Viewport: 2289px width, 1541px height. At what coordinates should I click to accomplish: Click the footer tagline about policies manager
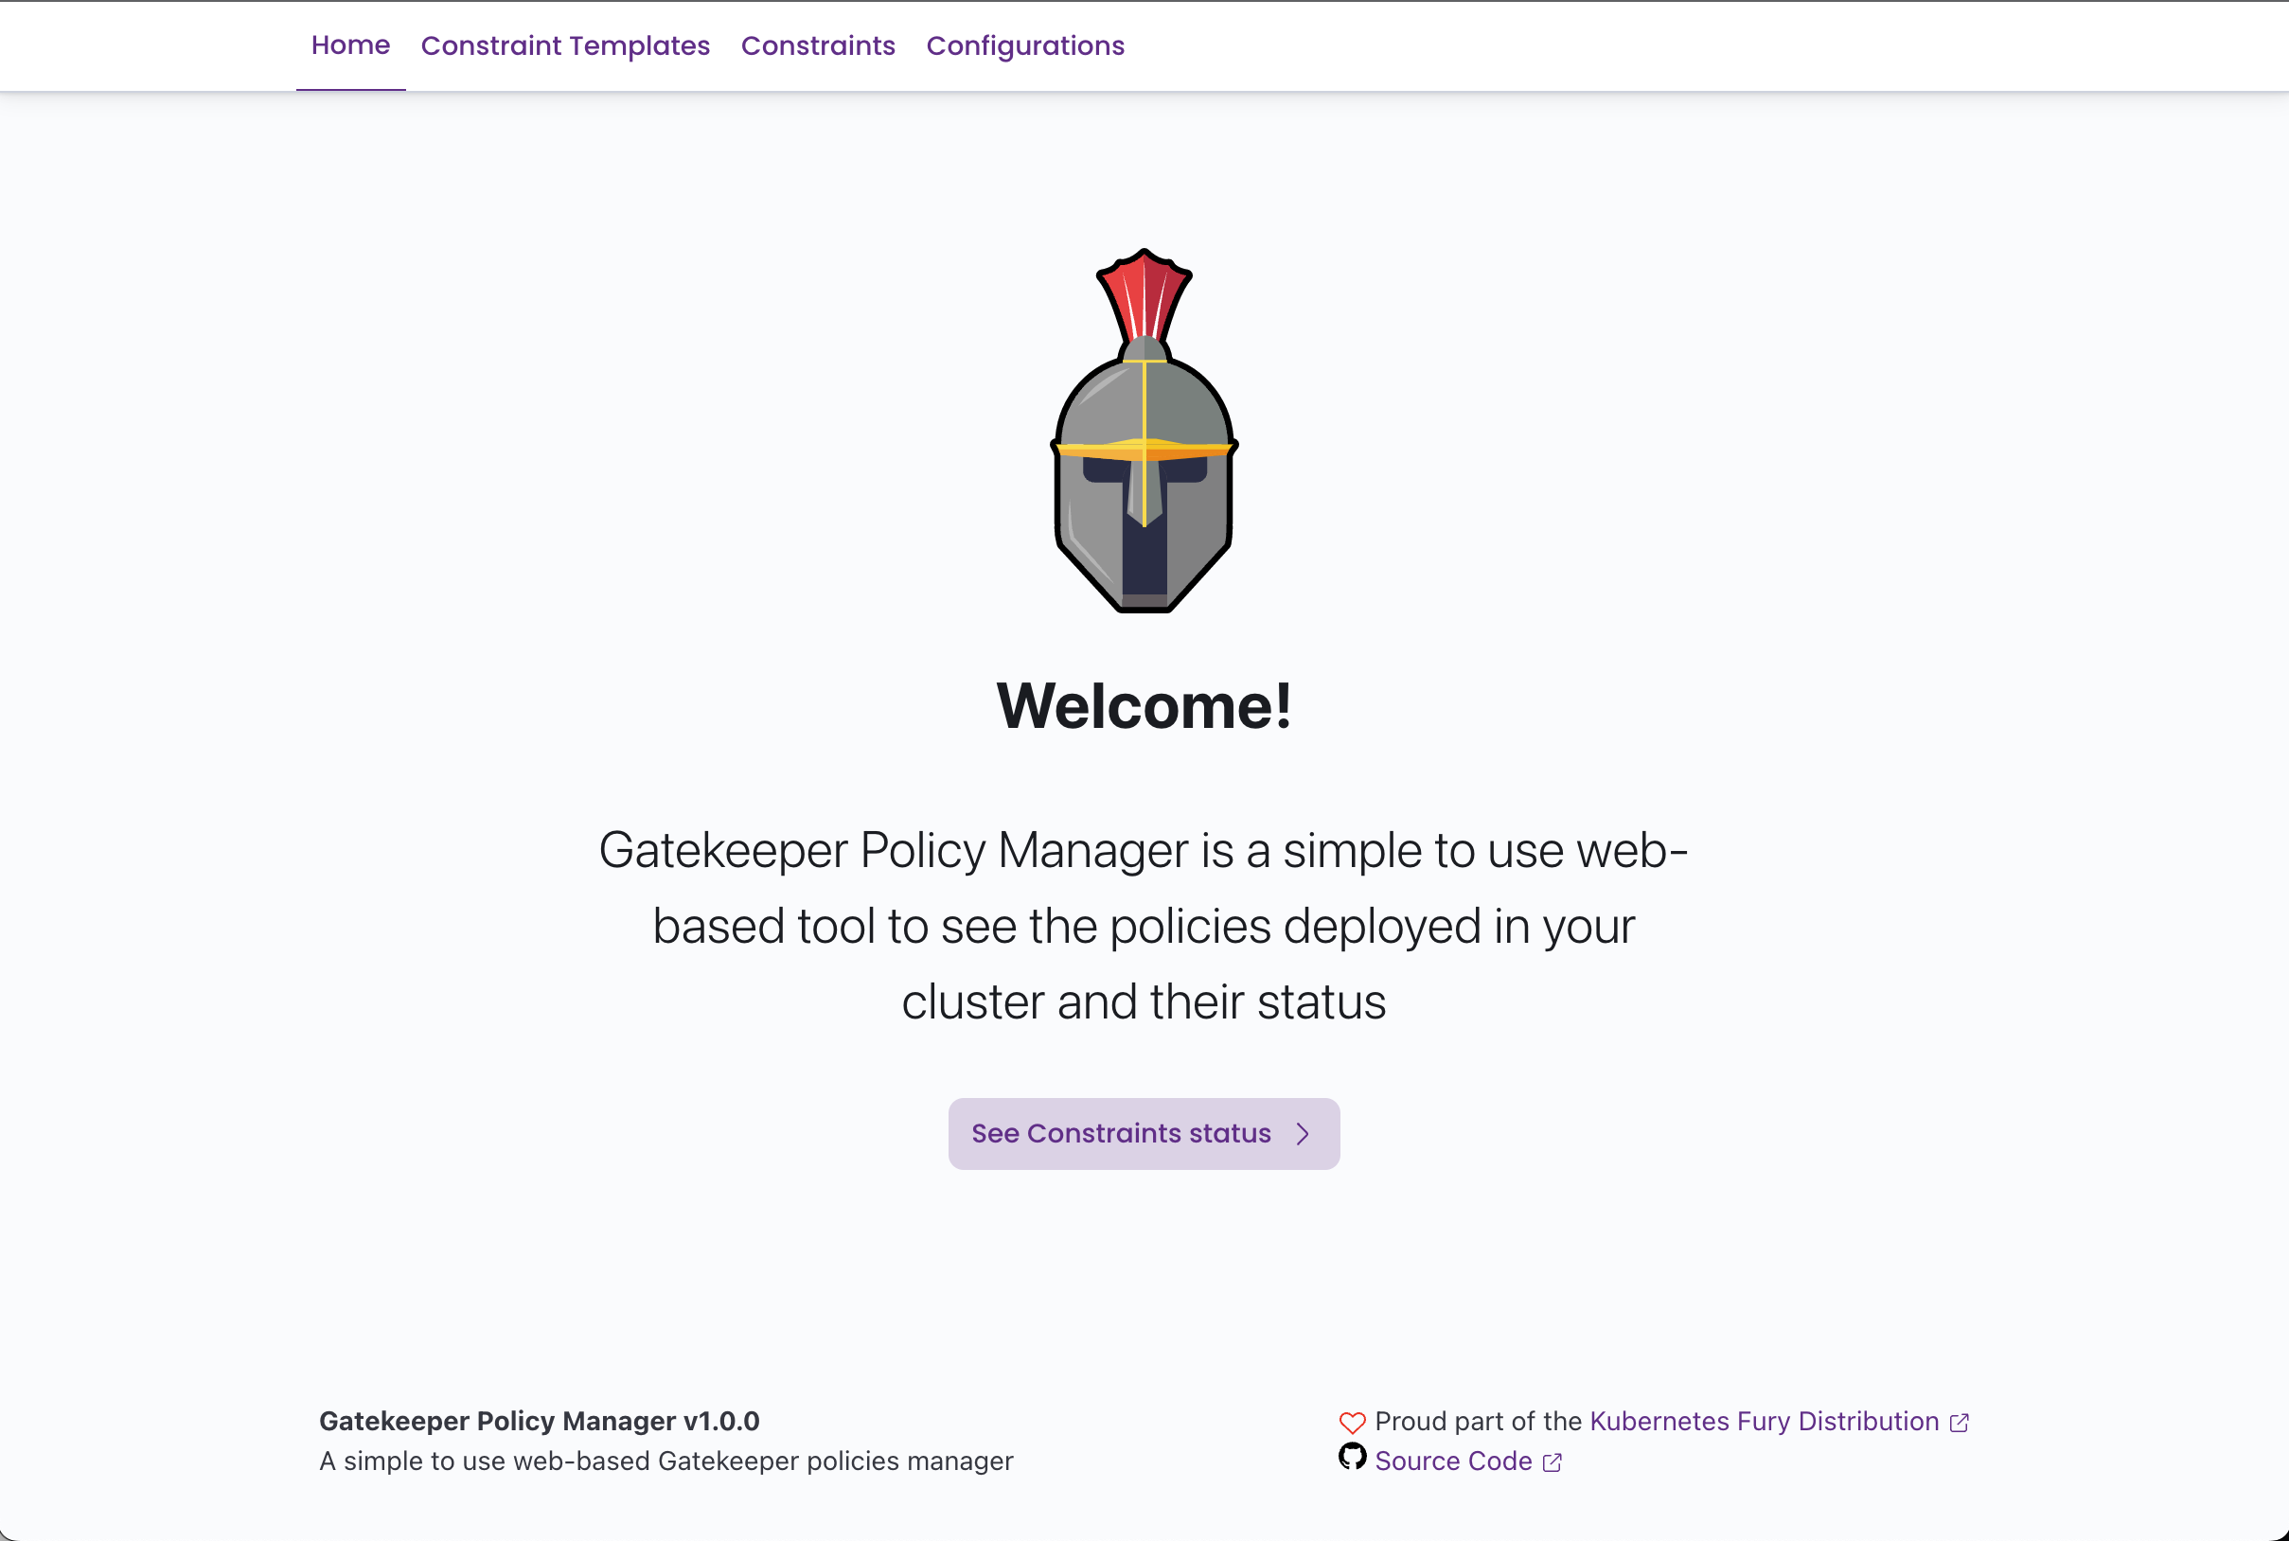665,1461
